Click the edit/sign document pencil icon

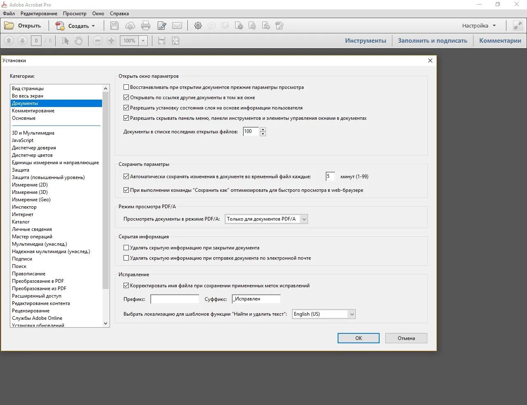click(x=162, y=26)
